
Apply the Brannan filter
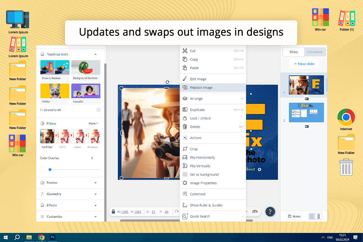[93, 139]
